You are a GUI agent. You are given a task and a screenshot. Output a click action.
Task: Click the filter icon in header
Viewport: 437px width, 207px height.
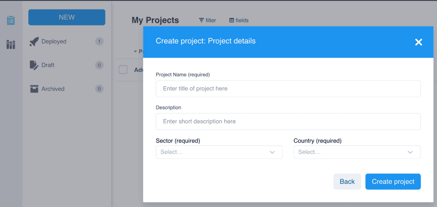201,20
